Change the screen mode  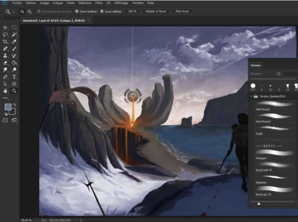14,120
